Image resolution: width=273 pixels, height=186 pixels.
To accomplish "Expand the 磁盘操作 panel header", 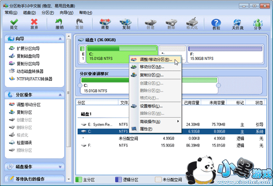I will pyautogui.click(x=60, y=167).
